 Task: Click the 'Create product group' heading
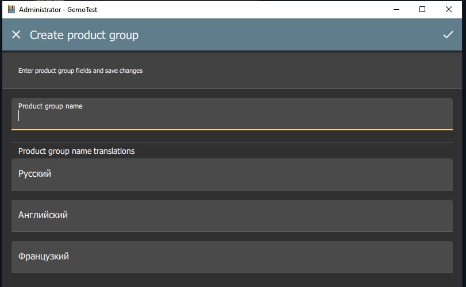click(84, 35)
